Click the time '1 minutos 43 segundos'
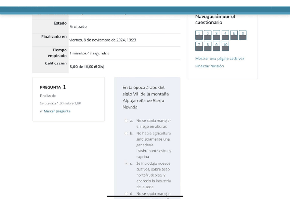 (89, 53)
